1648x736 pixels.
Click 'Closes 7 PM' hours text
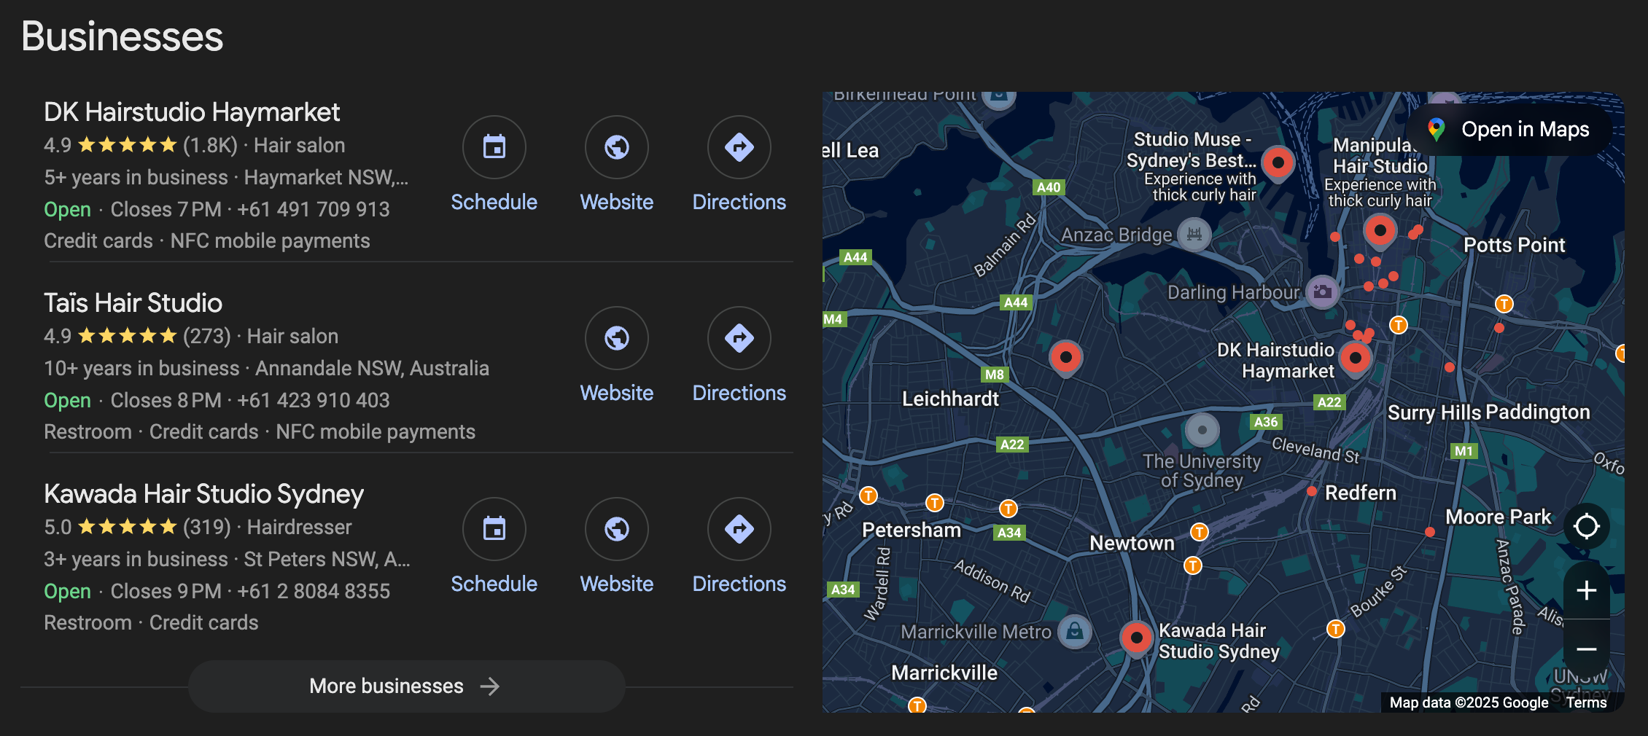[166, 209]
